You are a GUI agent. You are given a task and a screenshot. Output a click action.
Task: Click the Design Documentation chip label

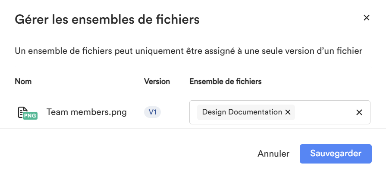[242, 112]
